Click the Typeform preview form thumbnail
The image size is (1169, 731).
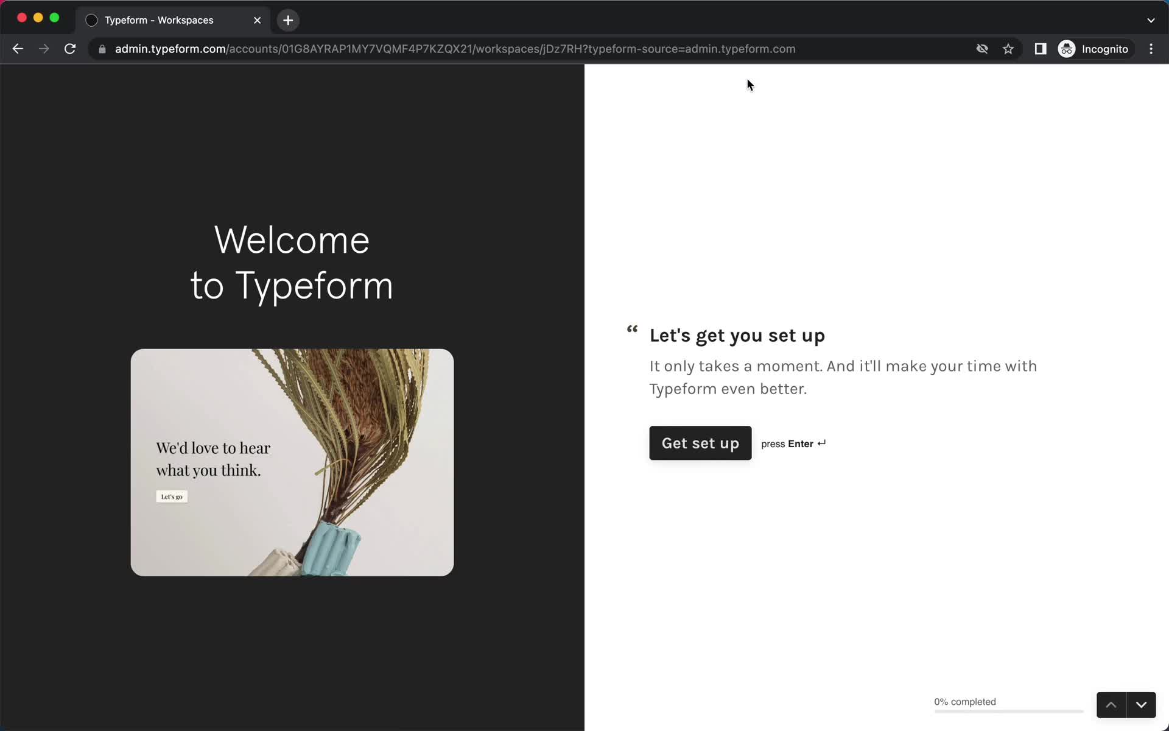(x=292, y=462)
